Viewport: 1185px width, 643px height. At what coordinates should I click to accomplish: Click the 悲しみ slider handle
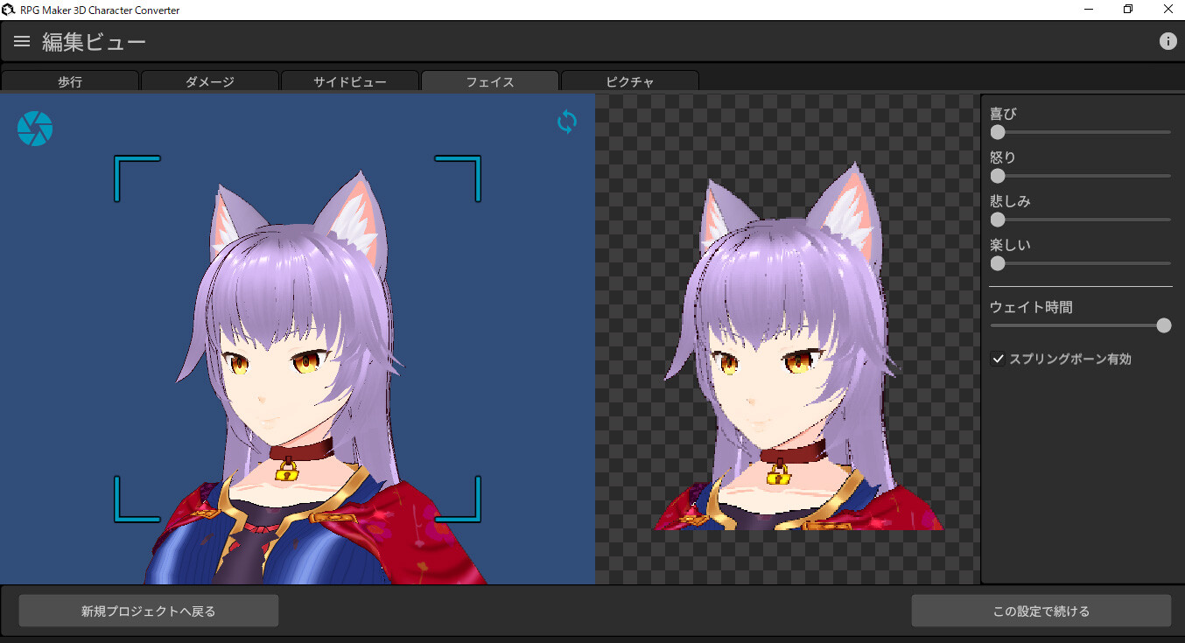998,220
